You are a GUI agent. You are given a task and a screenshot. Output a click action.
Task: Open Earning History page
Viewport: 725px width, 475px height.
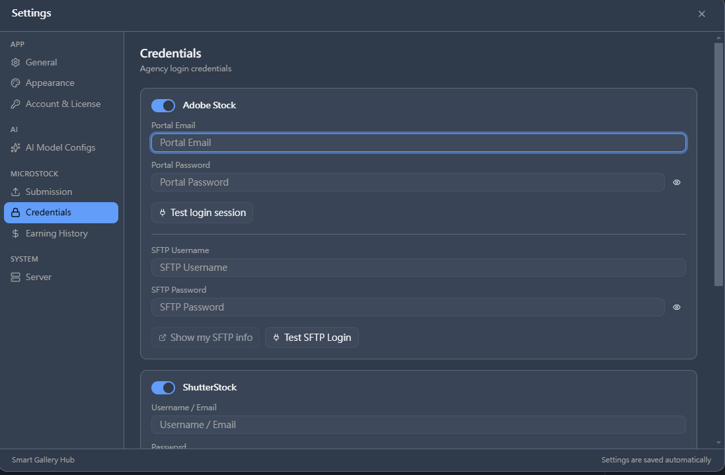point(61,233)
